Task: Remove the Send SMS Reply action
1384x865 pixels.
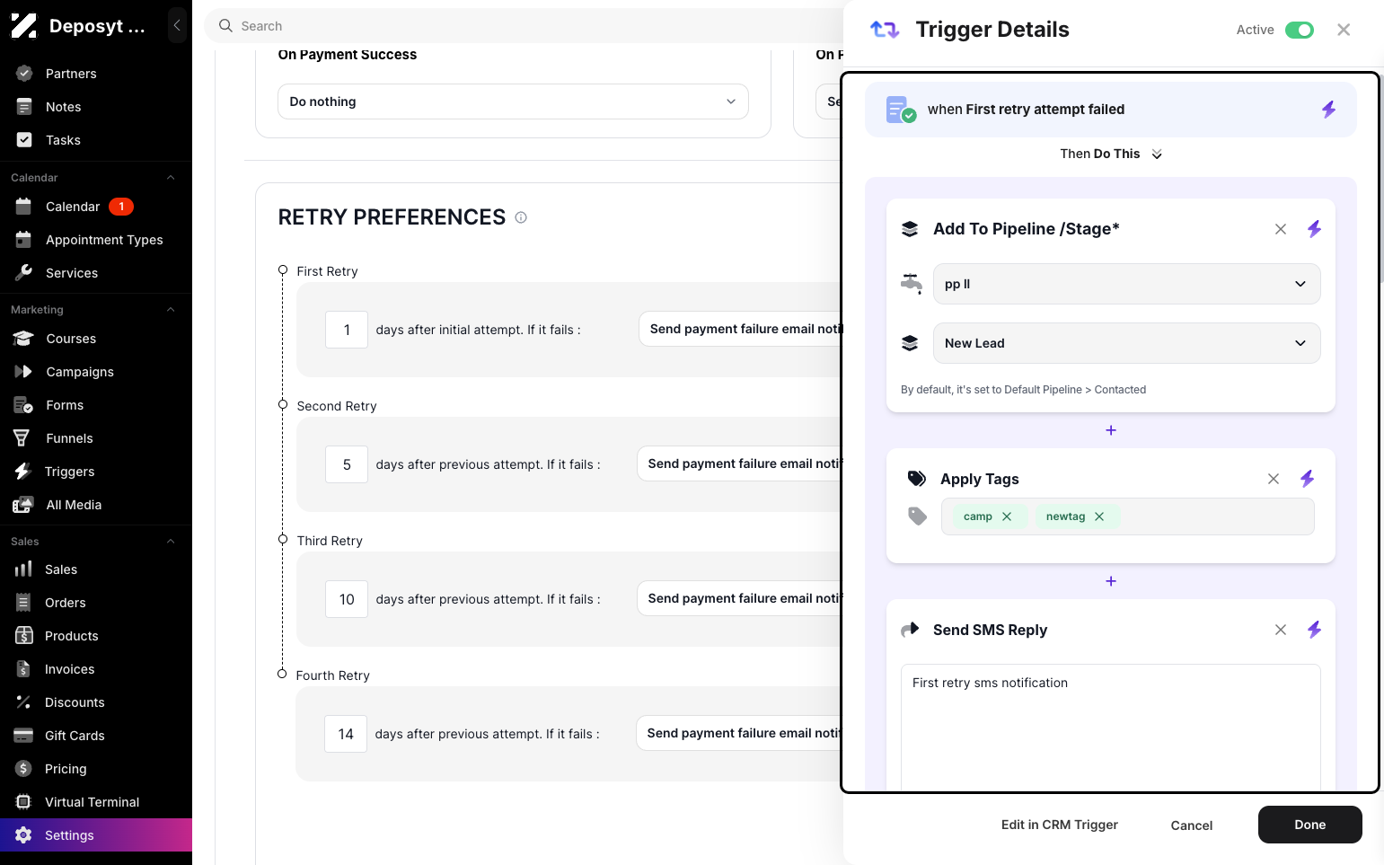Action: 1281,630
